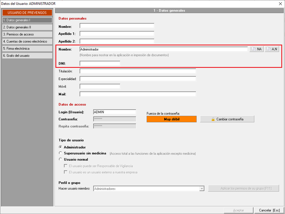Viewport: 285px width, 214px height.
Task: Choose the Usuario normal radio button
Action: point(61,159)
